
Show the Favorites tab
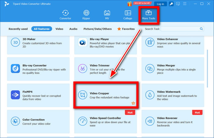(126, 29)
